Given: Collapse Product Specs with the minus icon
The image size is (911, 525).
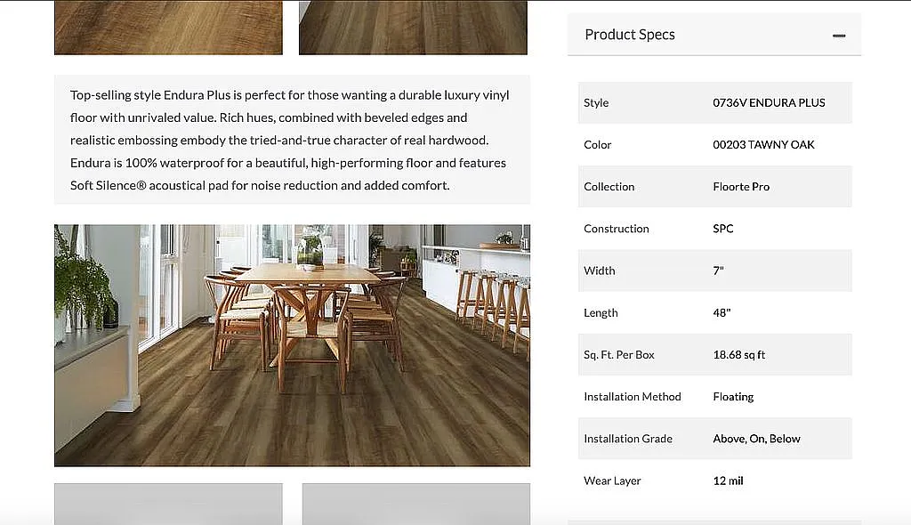Looking at the screenshot, I should (x=838, y=36).
